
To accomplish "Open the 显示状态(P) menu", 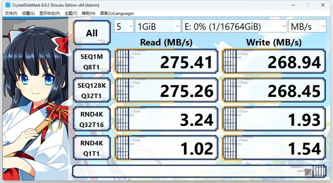I will (x=50, y=13).
